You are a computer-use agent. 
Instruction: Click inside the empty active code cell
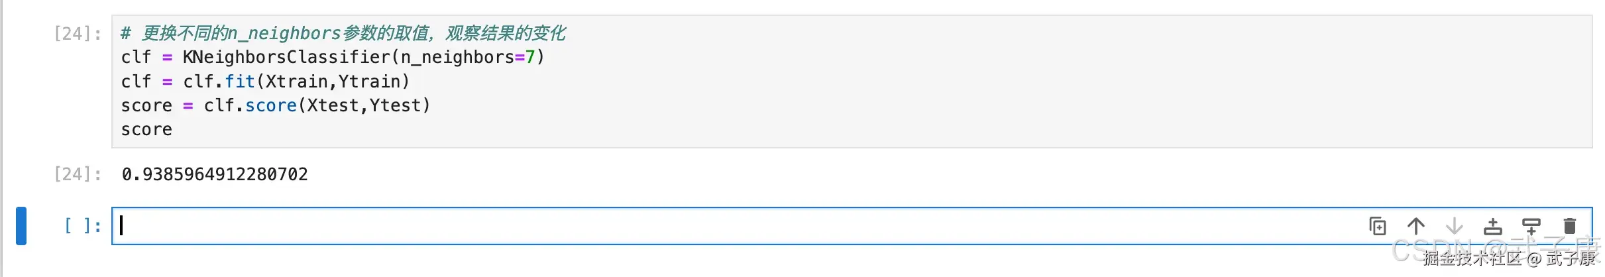click(729, 226)
